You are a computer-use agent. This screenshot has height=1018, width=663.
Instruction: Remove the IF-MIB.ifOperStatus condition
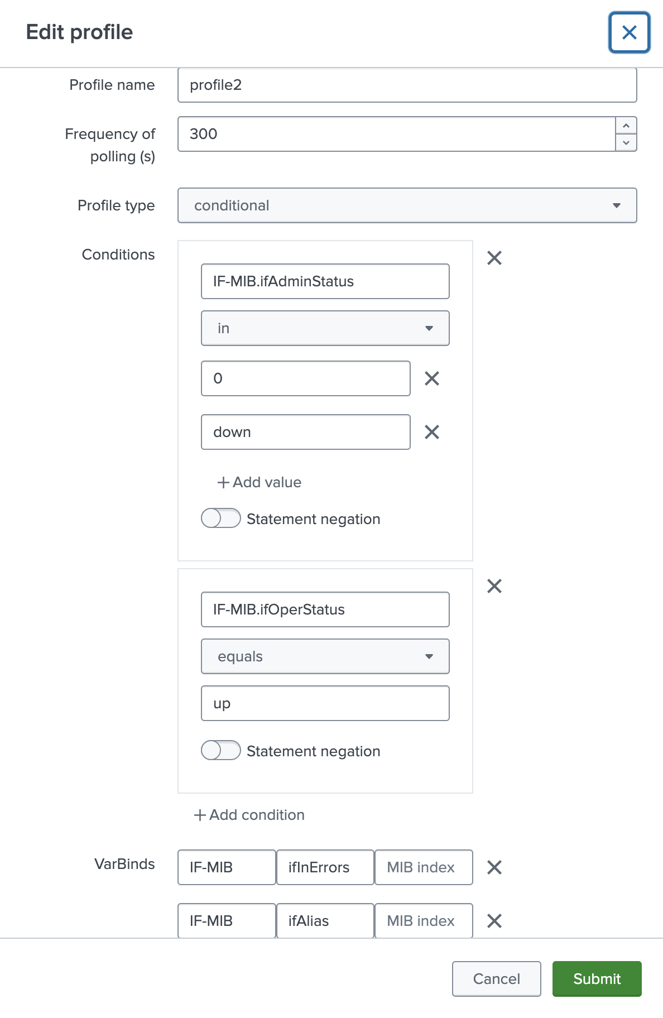tap(494, 585)
